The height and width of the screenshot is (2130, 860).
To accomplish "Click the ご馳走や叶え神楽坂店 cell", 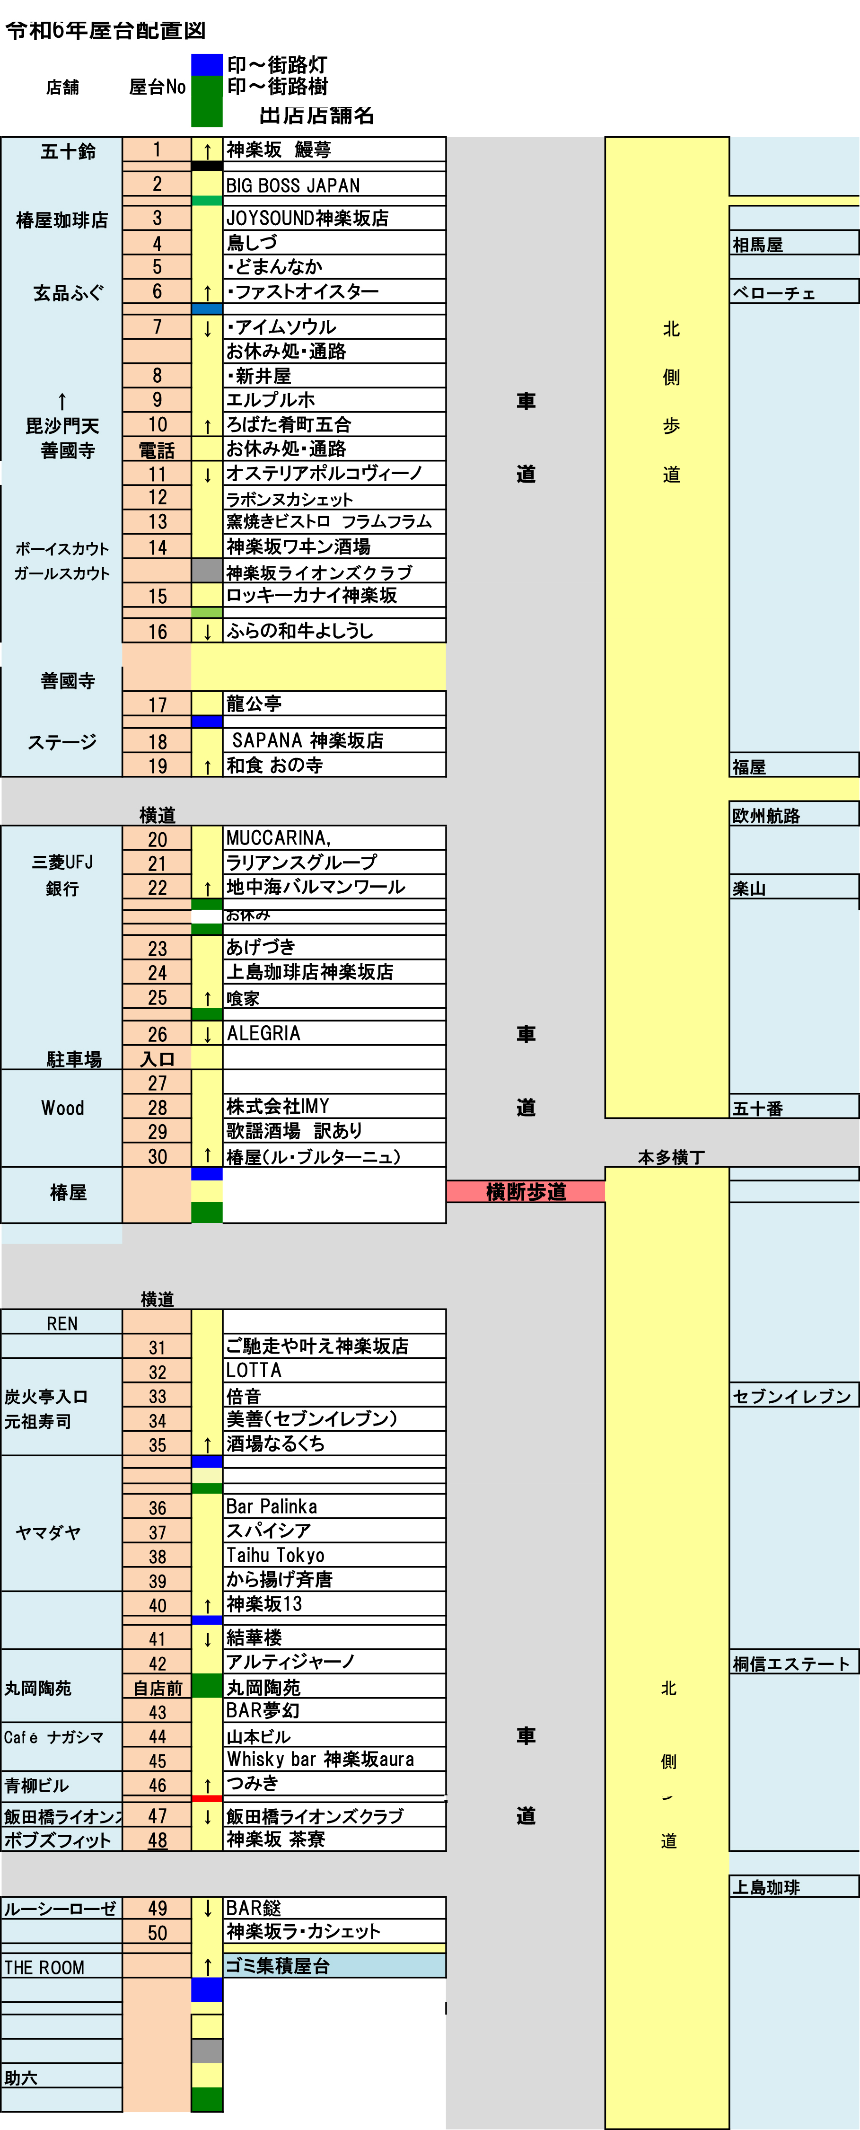I will click(334, 1346).
